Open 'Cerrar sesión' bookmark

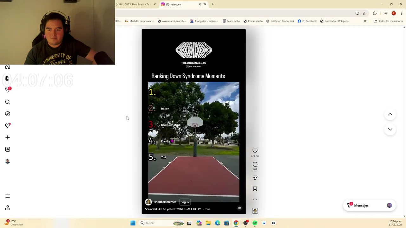[x=253, y=21]
